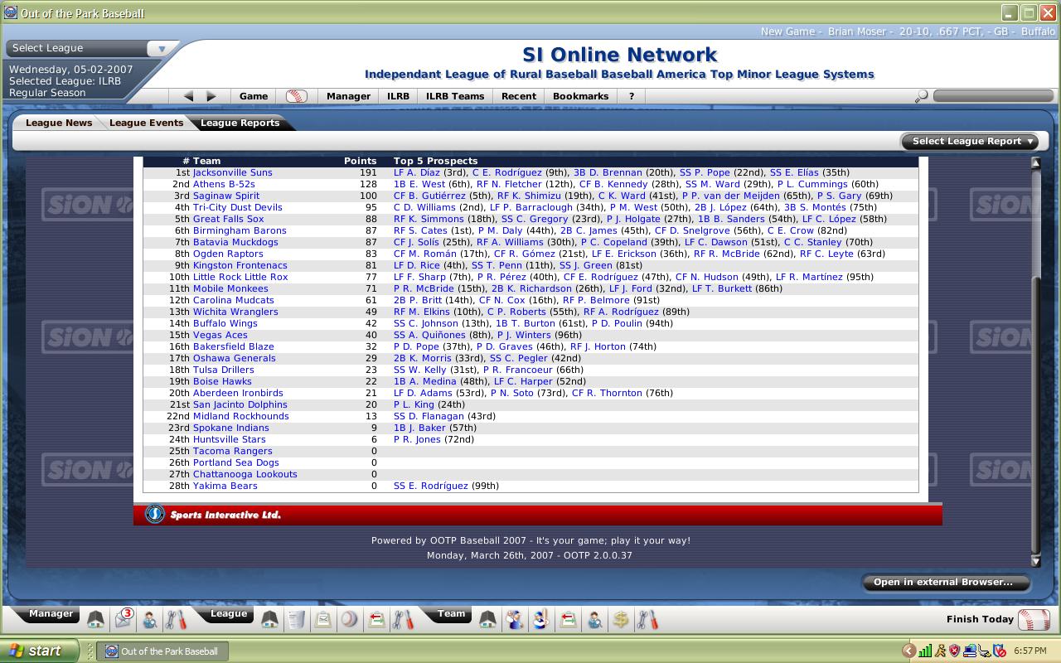
Task: Open the ? help menu
Action: [632, 96]
